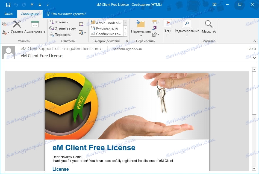Expand the message header with the chevron
This screenshot has height=174, width=259.
click(x=255, y=58)
